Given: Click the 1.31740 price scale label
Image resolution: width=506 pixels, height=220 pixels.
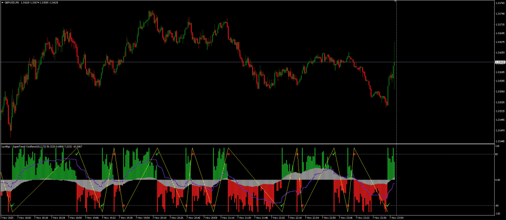Looking at the screenshot, I should pos(500,13).
